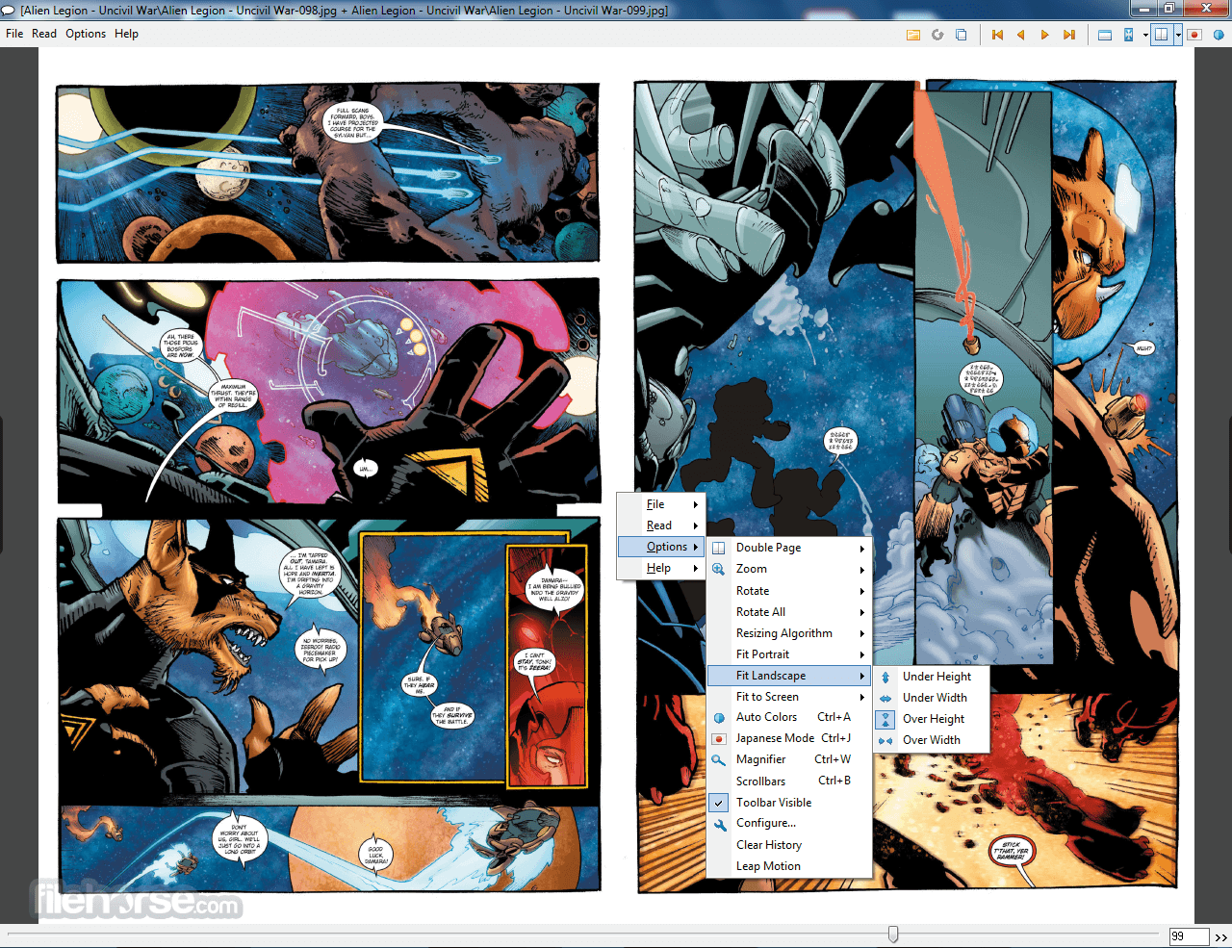The width and height of the screenshot is (1232, 948).
Task: Open the Fit to Screen submenu
Action: [x=789, y=697]
